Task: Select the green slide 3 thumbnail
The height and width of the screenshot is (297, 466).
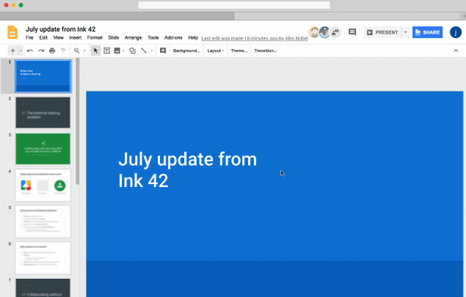Action: tap(43, 149)
